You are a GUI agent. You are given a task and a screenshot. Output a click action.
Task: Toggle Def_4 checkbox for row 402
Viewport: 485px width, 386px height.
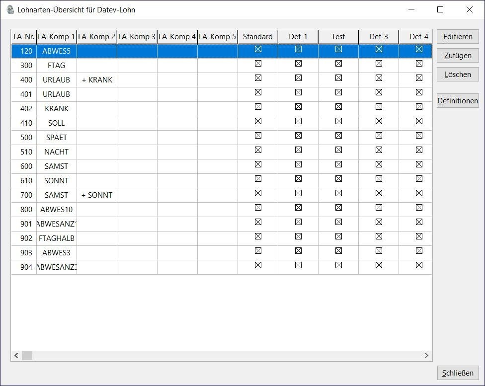(419, 106)
